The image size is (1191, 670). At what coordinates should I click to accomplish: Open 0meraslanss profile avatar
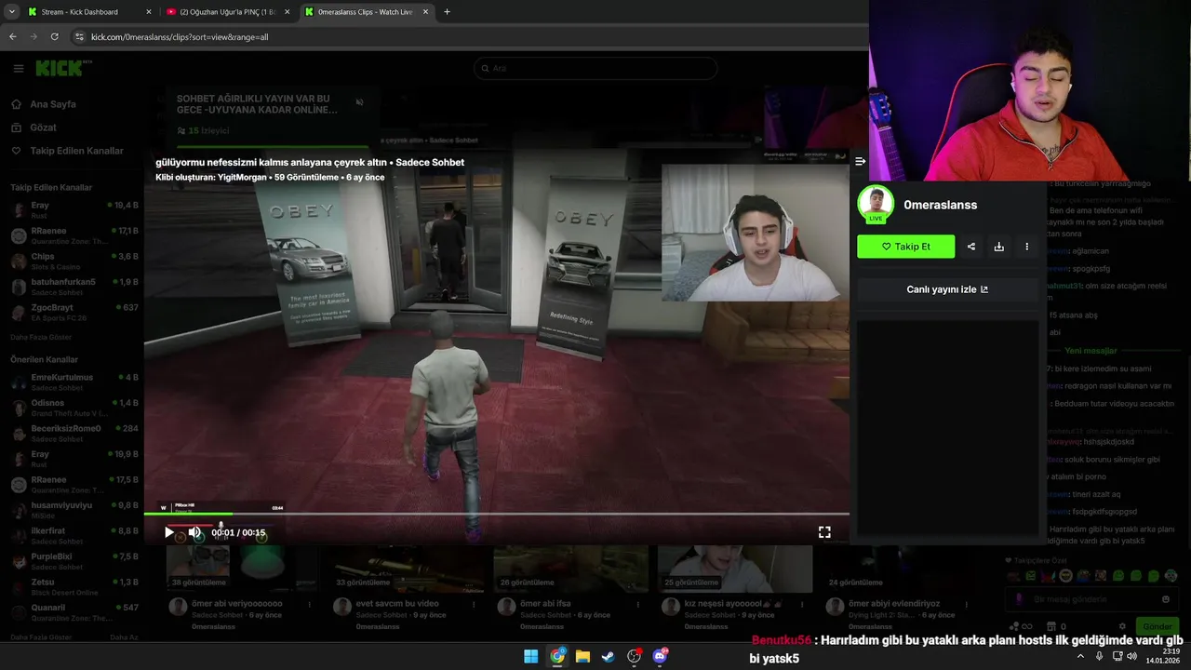(x=876, y=204)
